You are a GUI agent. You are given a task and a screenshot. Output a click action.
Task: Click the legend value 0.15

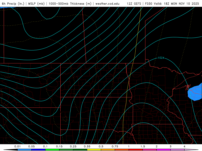pyautogui.click(x=59, y=146)
